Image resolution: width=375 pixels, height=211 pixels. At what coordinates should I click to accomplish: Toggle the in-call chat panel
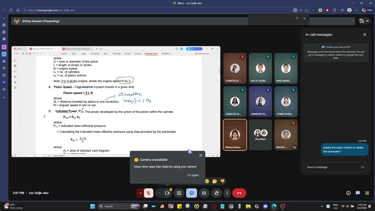click(358, 193)
